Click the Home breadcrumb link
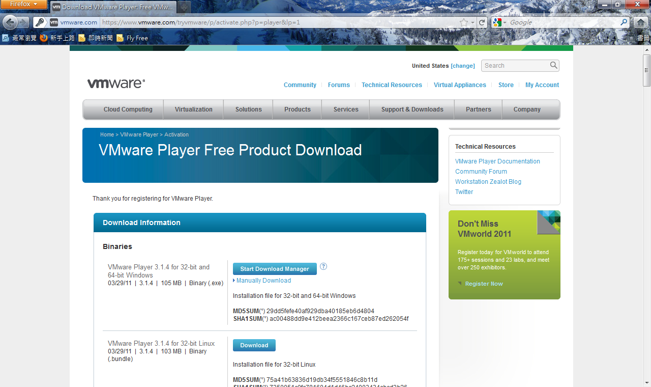The height and width of the screenshot is (387, 651). pos(107,134)
